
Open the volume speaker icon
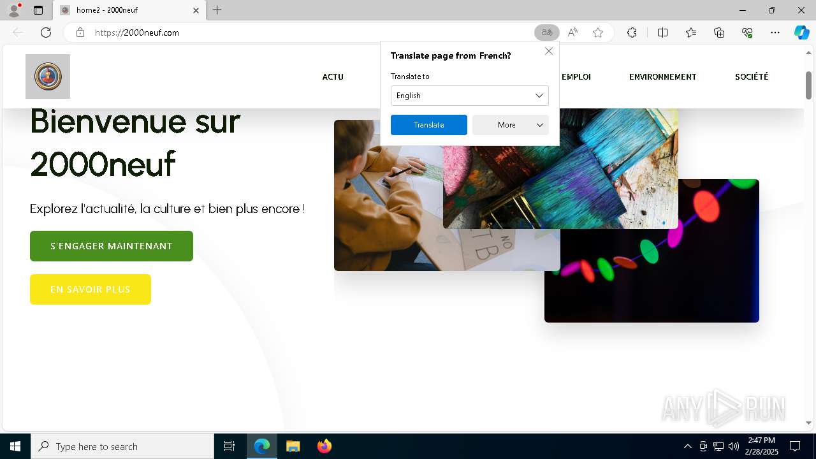point(734,446)
